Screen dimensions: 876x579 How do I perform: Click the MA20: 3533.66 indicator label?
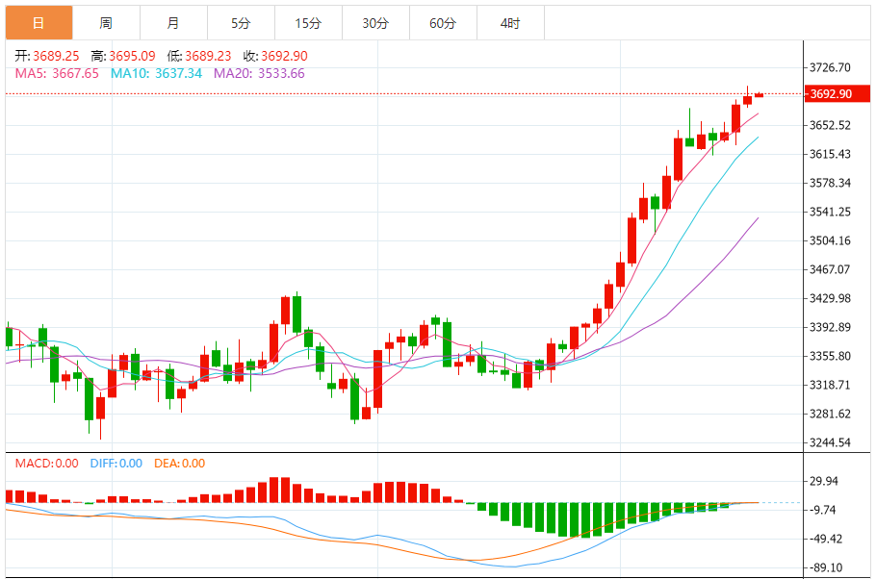pyautogui.click(x=259, y=73)
